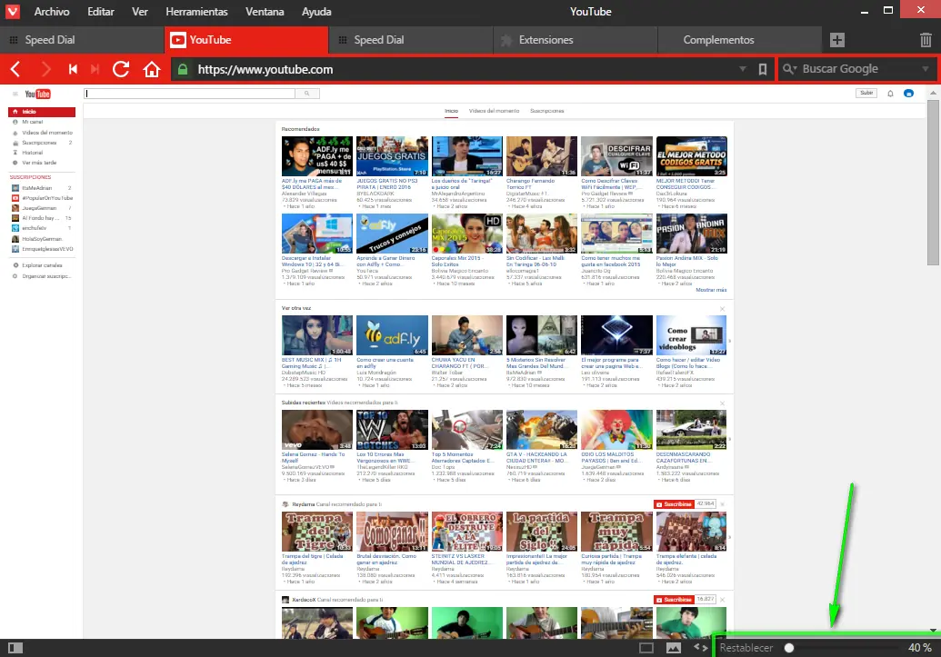
Task: Open the Herramientas menu
Action: coord(197,12)
